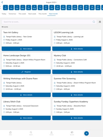The height and width of the screenshot is (137, 103).
Task: Expand More details for Writing Workshops
Action: (26, 95)
